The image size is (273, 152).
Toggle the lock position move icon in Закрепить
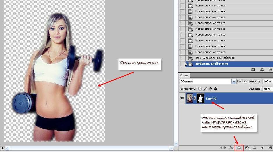point(210,89)
